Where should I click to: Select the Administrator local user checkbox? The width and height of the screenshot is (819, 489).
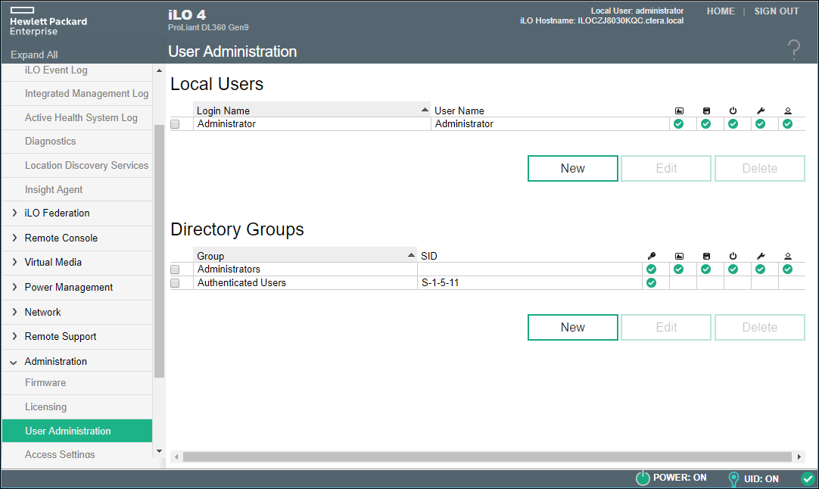tap(175, 124)
